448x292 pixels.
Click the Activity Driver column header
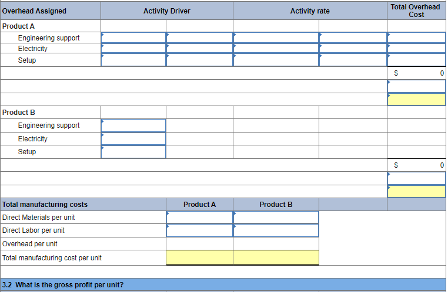(x=167, y=11)
